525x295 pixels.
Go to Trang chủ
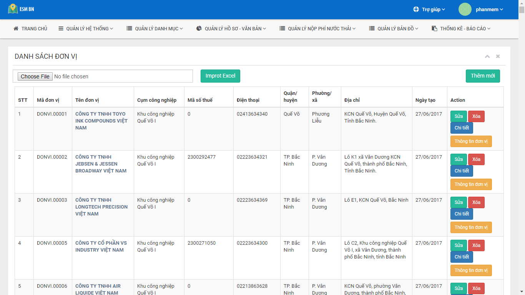point(30,28)
